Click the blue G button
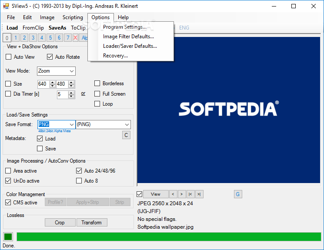The image size is (324, 250). [x=238, y=194]
